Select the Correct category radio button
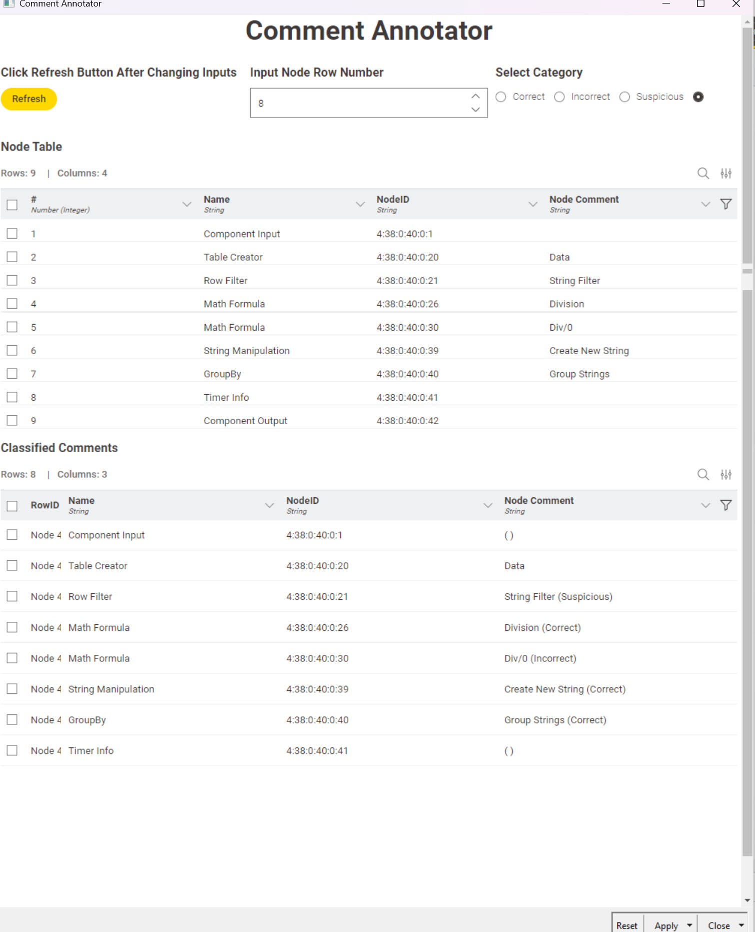This screenshot has height=932, width=755. click(501, 97)
